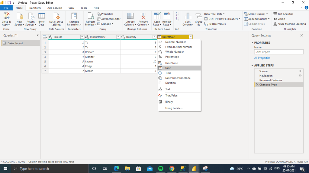Select Whole Number from the type menu
Image resolution: width=309 pixels, height=173 pixels.
(174, 52)
